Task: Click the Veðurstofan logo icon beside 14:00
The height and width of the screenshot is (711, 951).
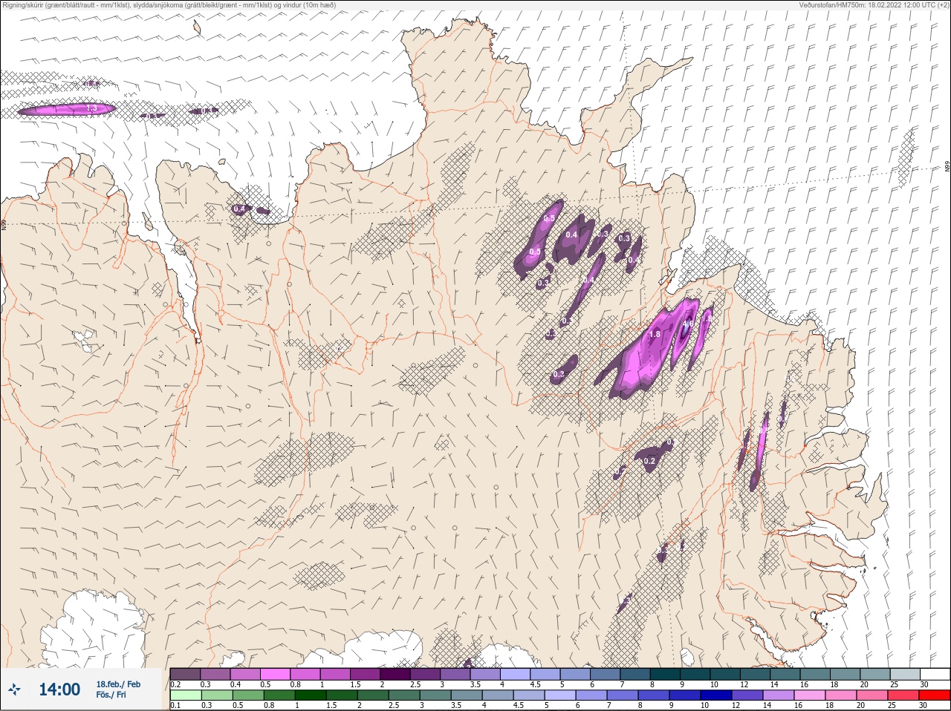Action: point(15,689)
